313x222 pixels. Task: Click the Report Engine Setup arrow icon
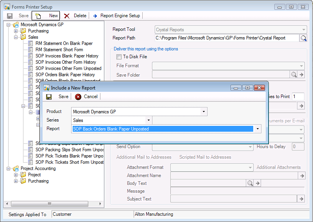95,16
